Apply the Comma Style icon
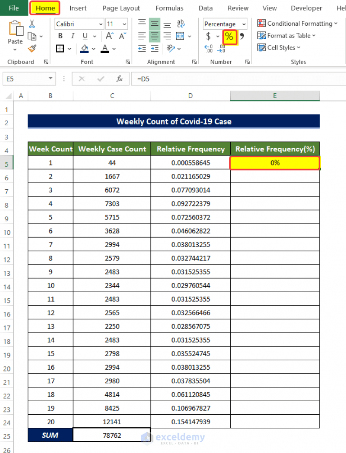The height and width of the screenshot is (453, 346). [242, 36]
